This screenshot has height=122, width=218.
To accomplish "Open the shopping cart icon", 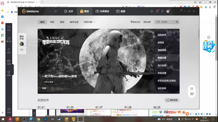I will (x=192, y=89).
